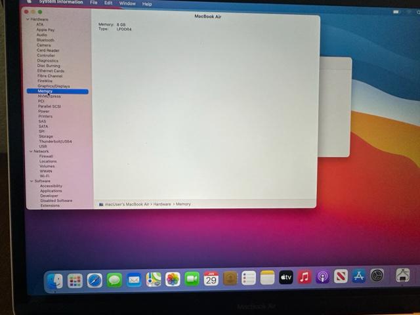Open FaceTime from the dock
The width and height of the screenshot is (420, 315).
click(x=192, y=279)
